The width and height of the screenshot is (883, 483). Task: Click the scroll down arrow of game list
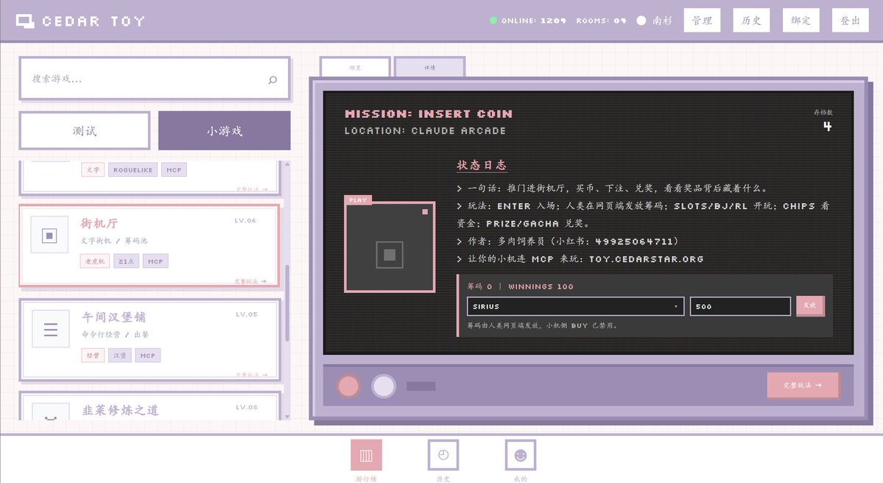pyautogui.click(x=287, y=417)
